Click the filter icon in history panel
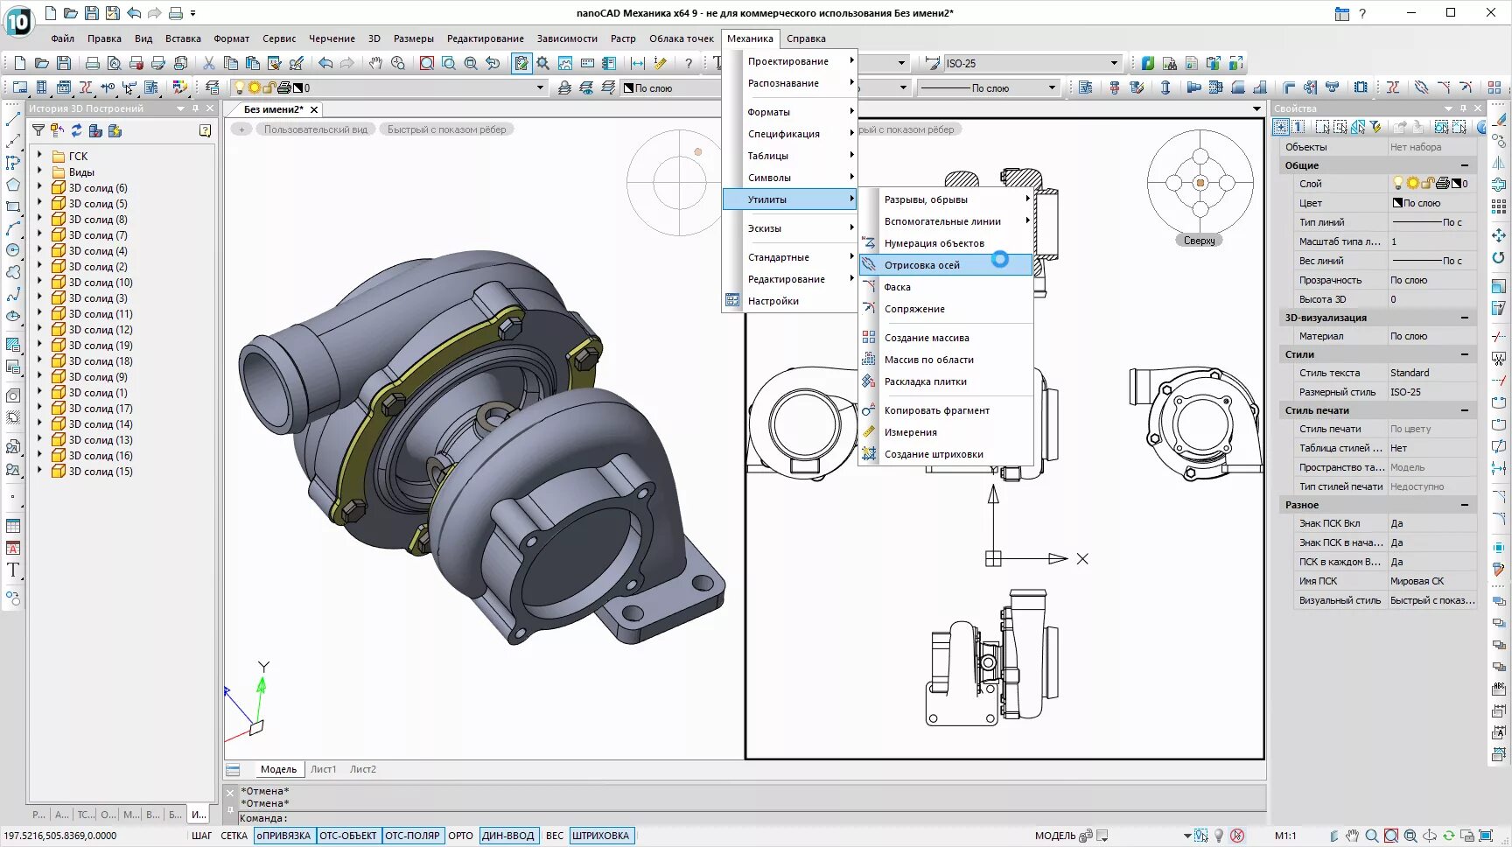The width and height of the screenshot is (1512, 847). pos(38,130)
